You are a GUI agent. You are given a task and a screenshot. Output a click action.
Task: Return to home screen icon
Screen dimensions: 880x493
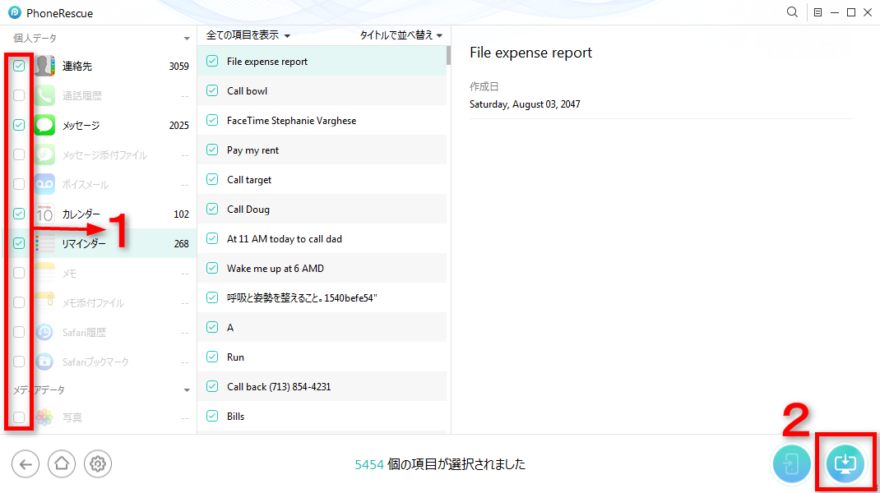62,464
